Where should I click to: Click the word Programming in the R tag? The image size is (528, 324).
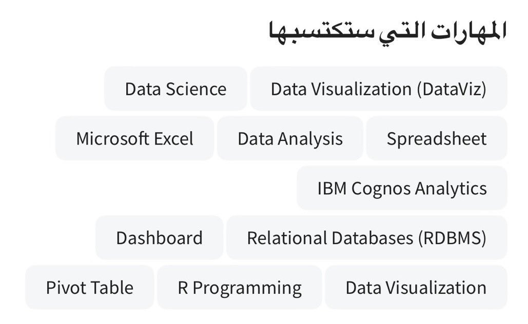tap(247, 288)
